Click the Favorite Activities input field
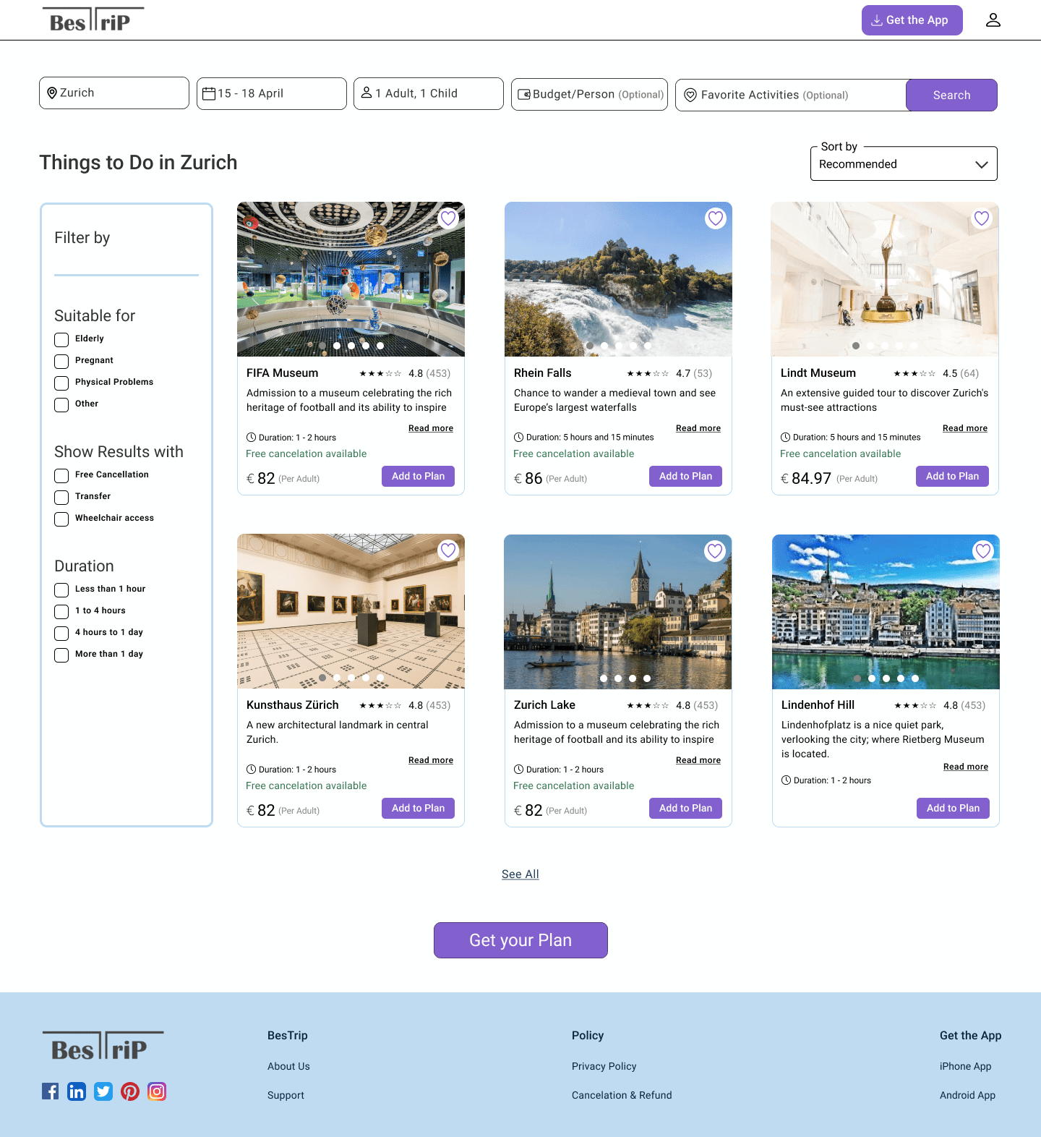The height and width of the screenshot is (1137, 1041). (791, 95)
